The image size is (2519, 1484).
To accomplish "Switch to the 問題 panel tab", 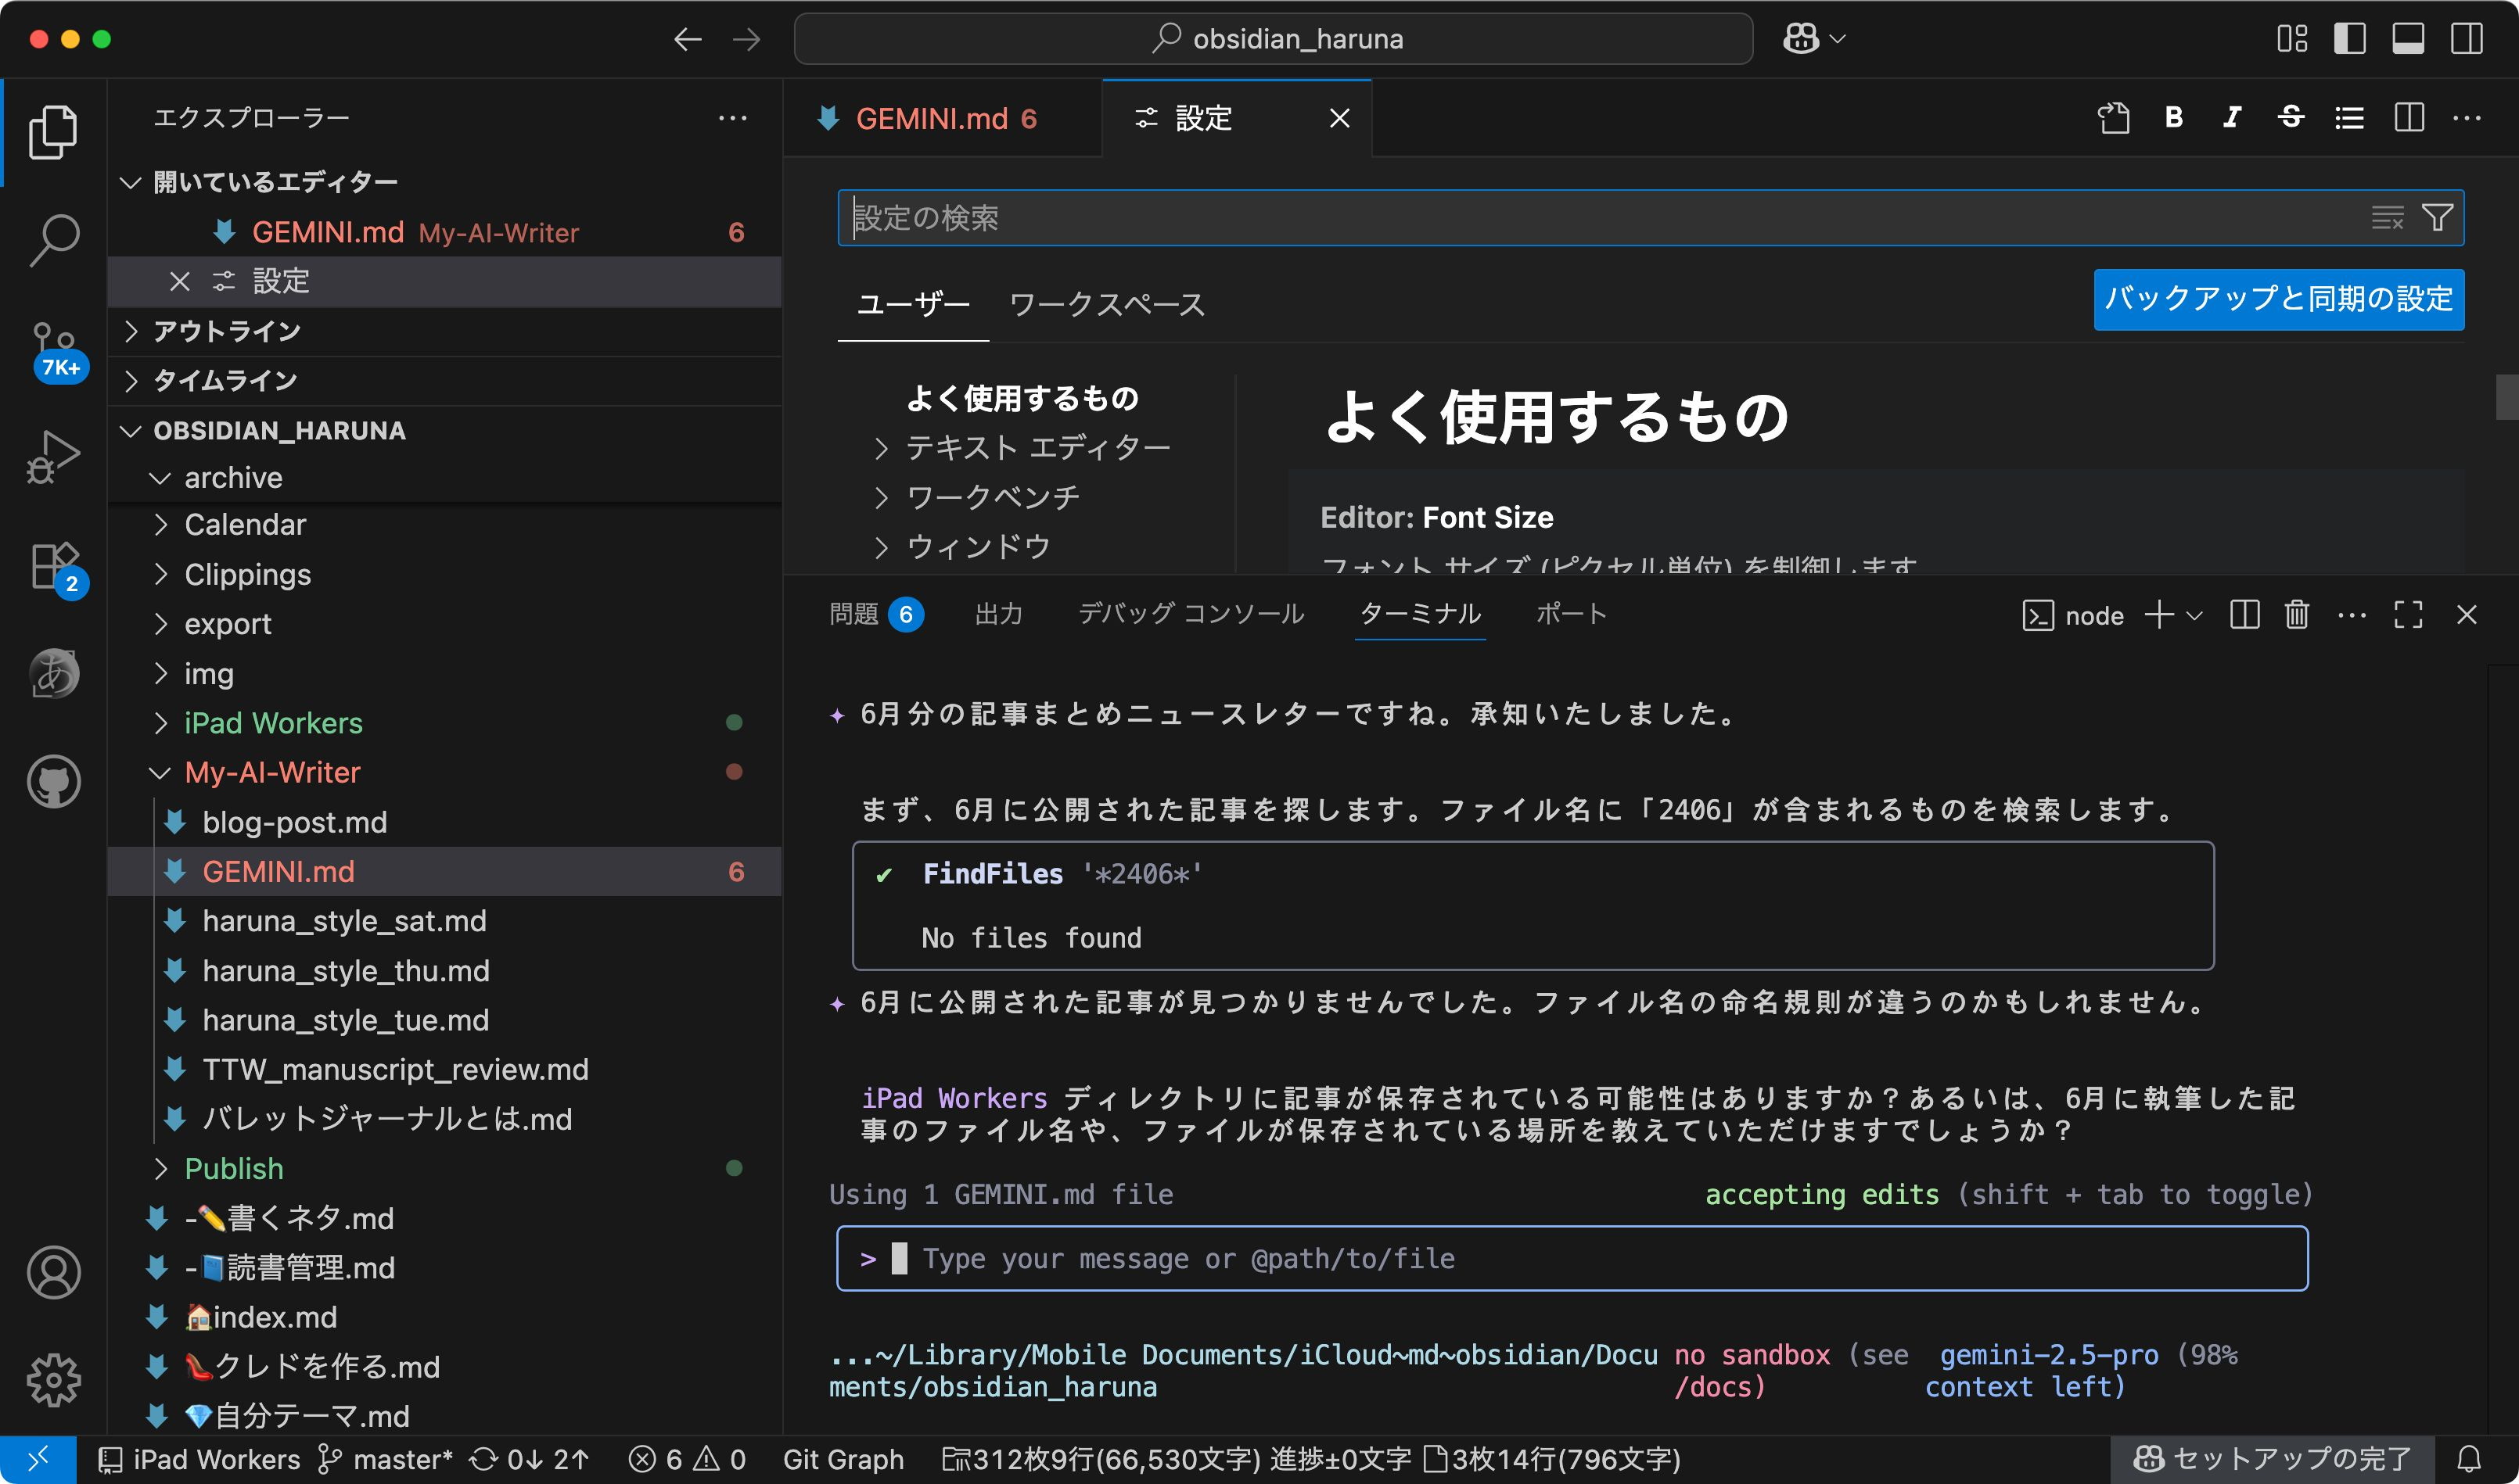I will coord(853,614).
